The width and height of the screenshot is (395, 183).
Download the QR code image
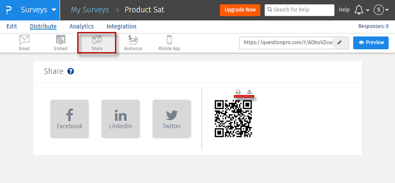click(x=250, y=92)
